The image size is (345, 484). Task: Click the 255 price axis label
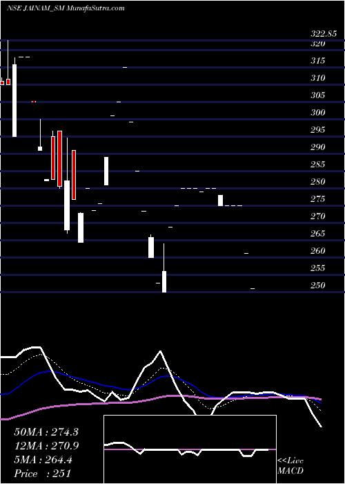point(317,268)
